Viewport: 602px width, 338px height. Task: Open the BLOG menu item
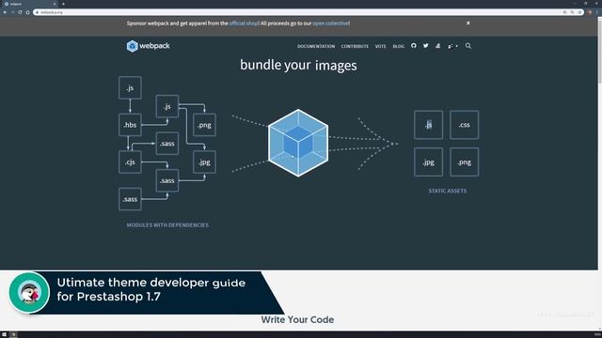tap(399, 46)
